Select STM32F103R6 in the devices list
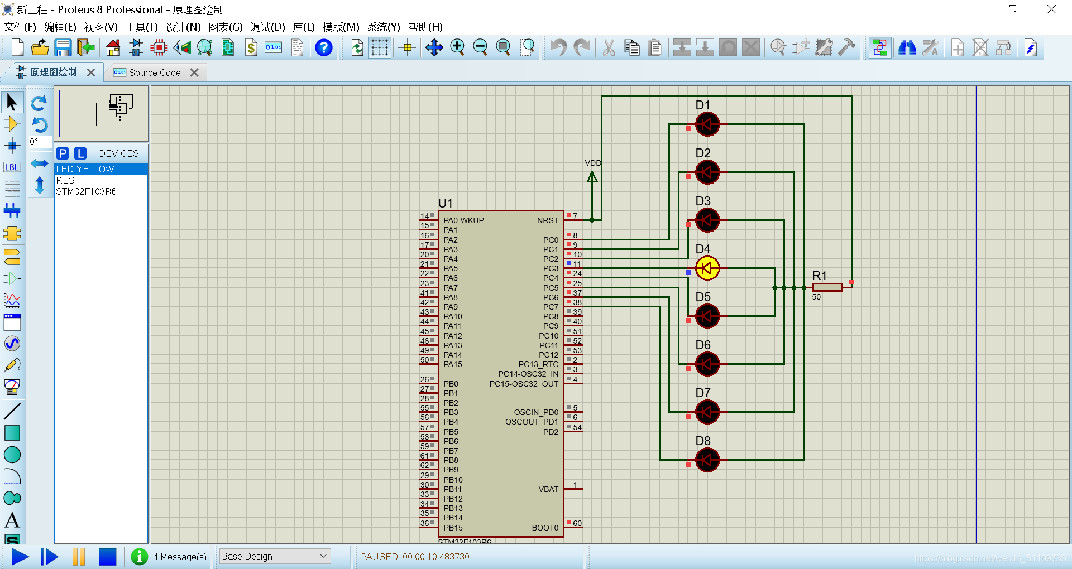The image size is (1072, 569). 101,191
